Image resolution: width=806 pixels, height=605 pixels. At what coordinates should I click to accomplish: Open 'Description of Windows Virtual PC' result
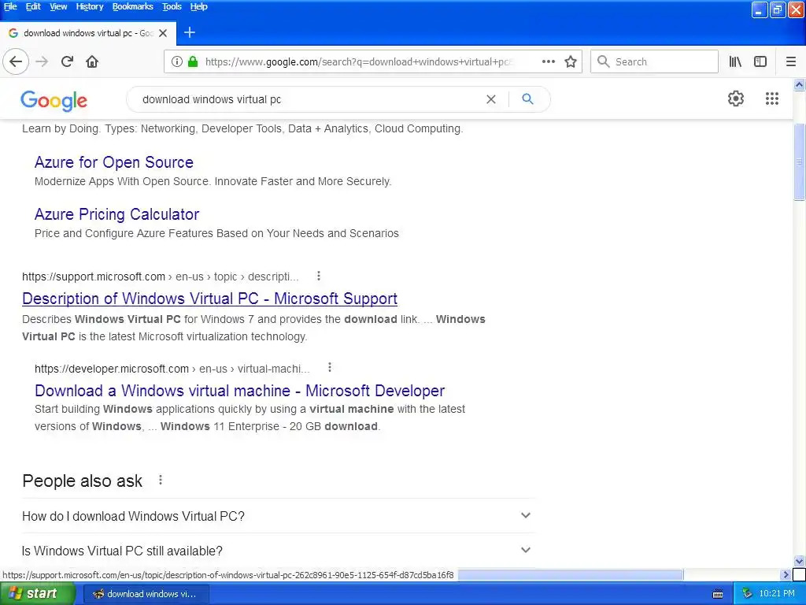click(x=209, y=299)
